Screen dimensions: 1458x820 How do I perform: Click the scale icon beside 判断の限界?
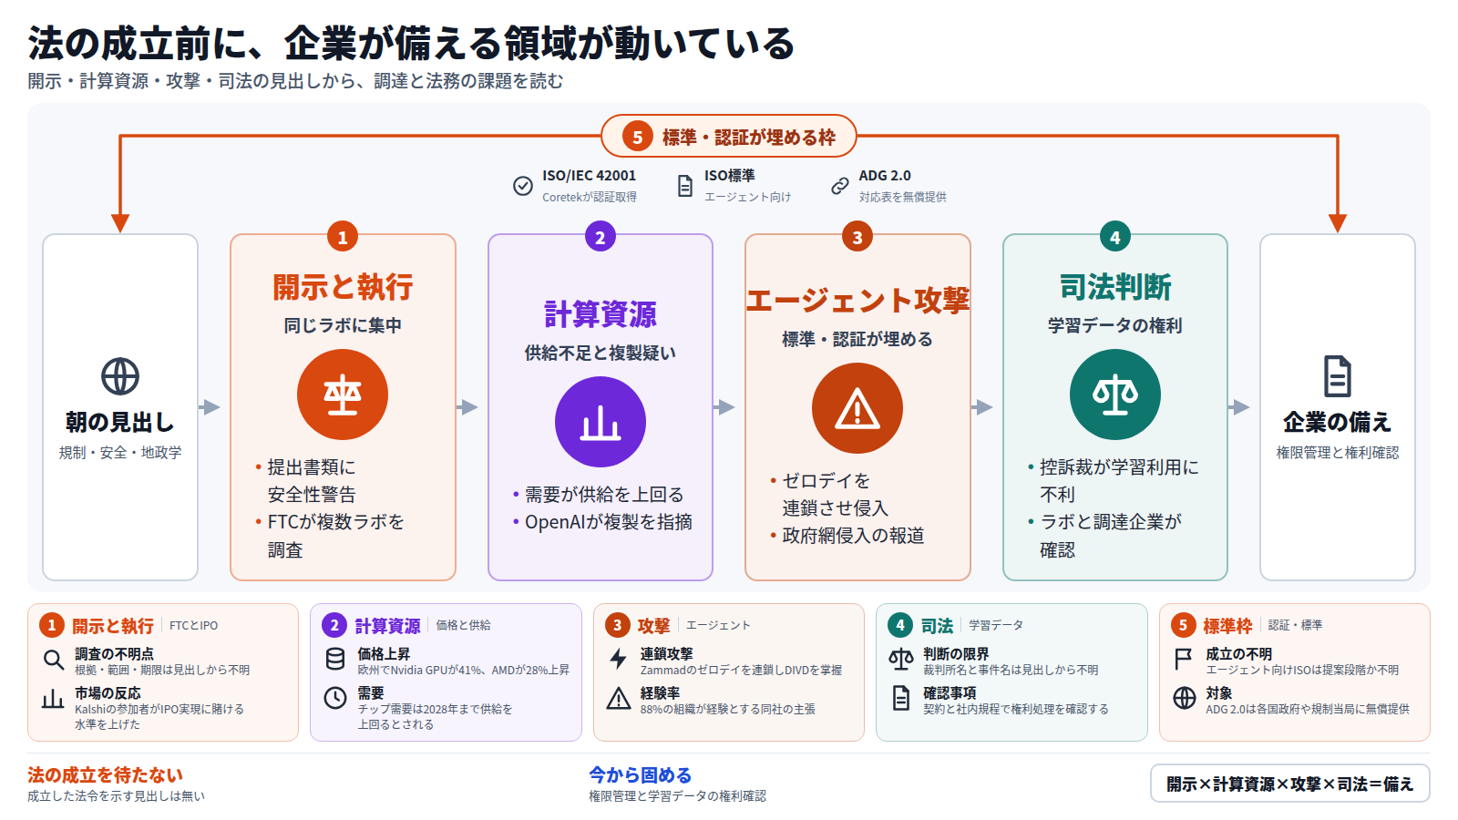901,660
